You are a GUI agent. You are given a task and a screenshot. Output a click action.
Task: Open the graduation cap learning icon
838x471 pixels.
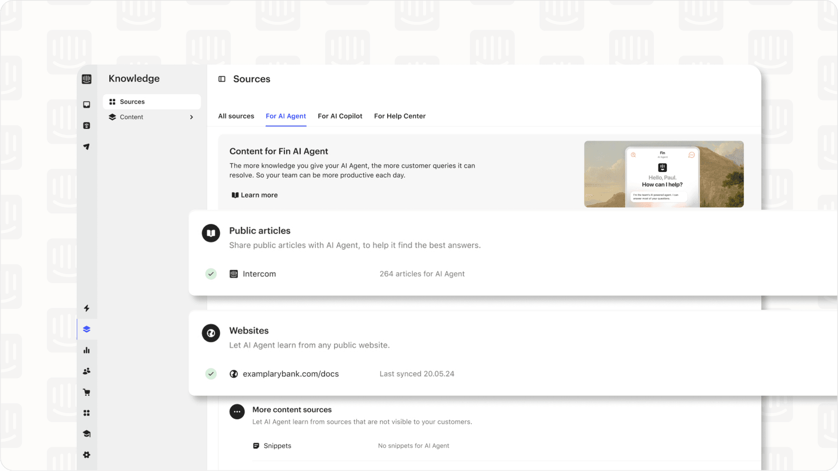[87, 434]
